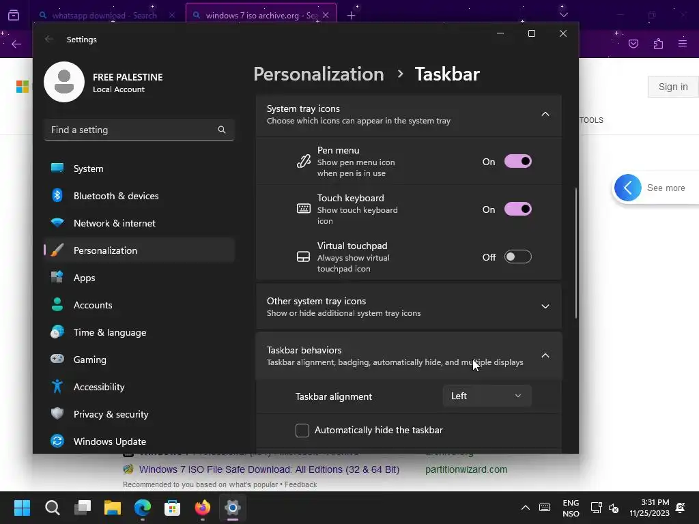Click network status tray icon
The image size is (699, 524).
tap(596, 508)
